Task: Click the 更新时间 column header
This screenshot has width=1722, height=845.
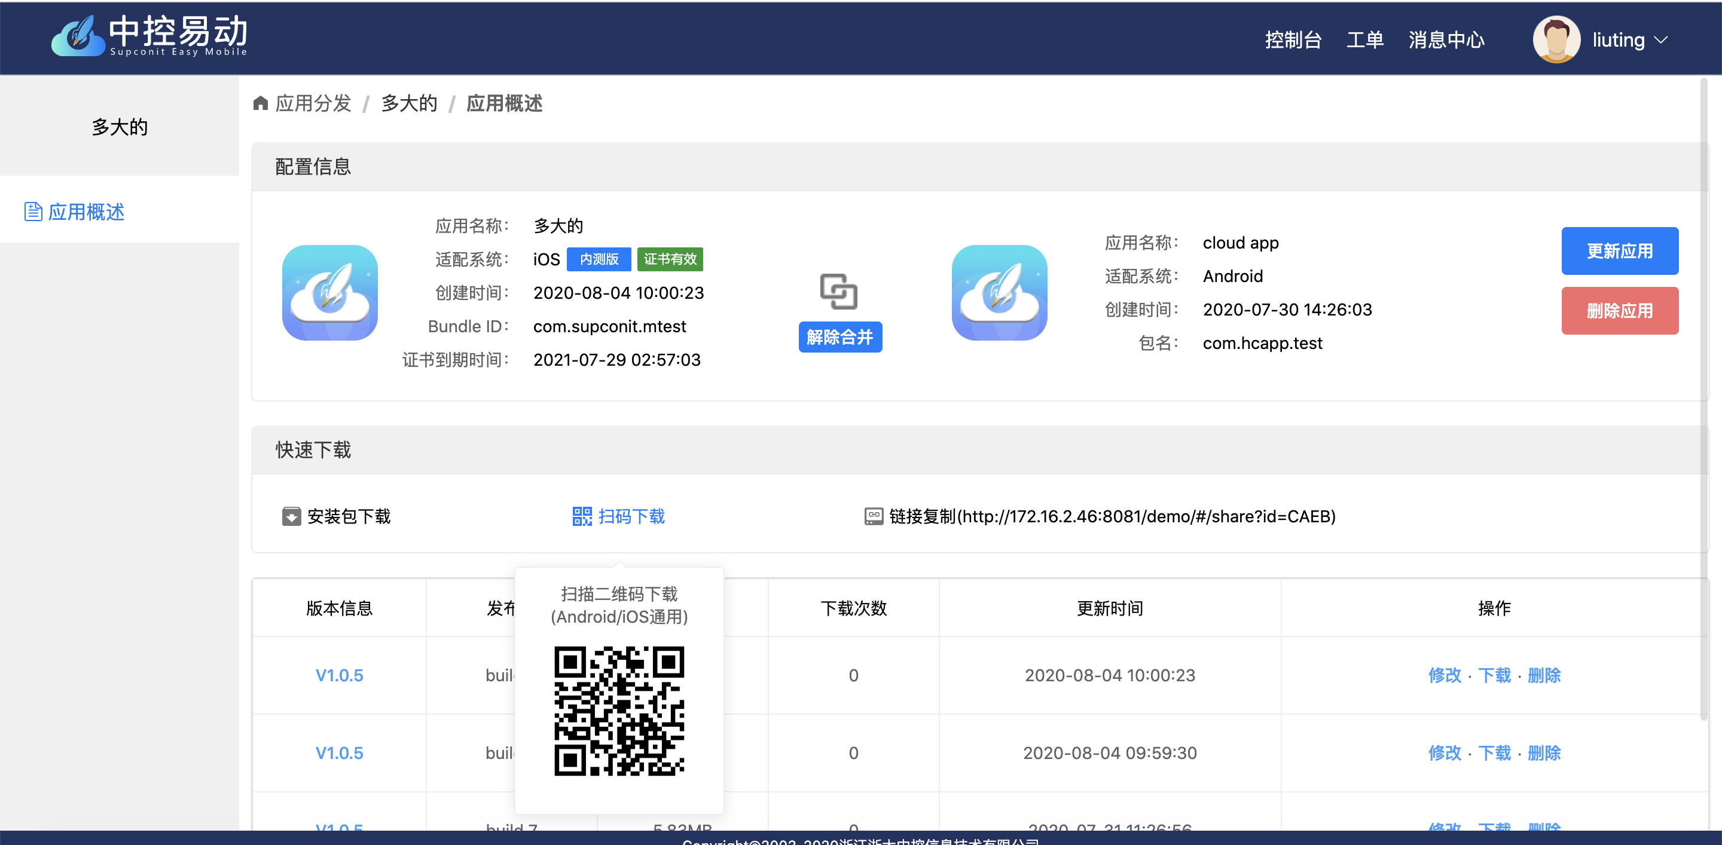Action: (x=1110, y=608)
